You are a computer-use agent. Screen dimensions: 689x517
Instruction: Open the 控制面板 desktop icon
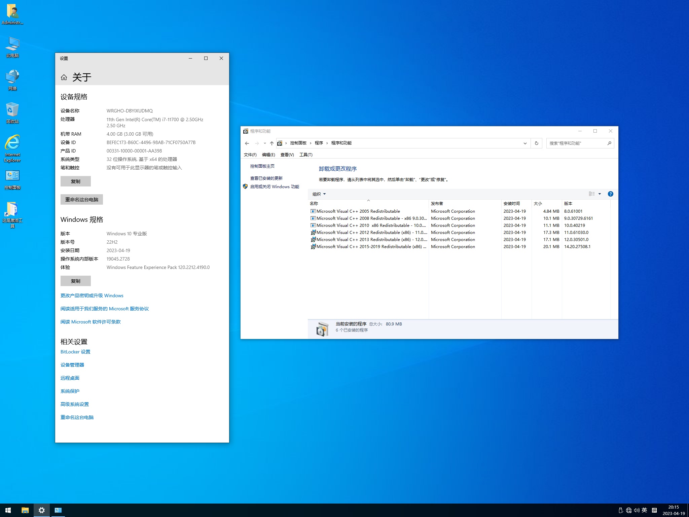[x=12, y=180]
